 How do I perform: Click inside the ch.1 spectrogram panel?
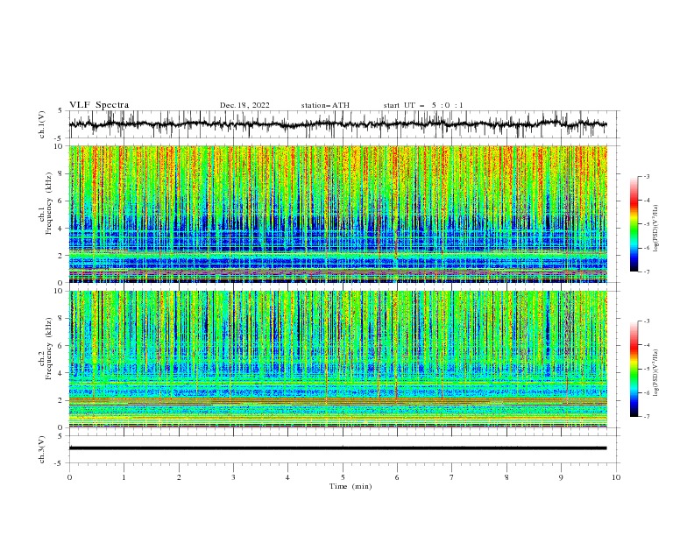[x=337, y=214]
